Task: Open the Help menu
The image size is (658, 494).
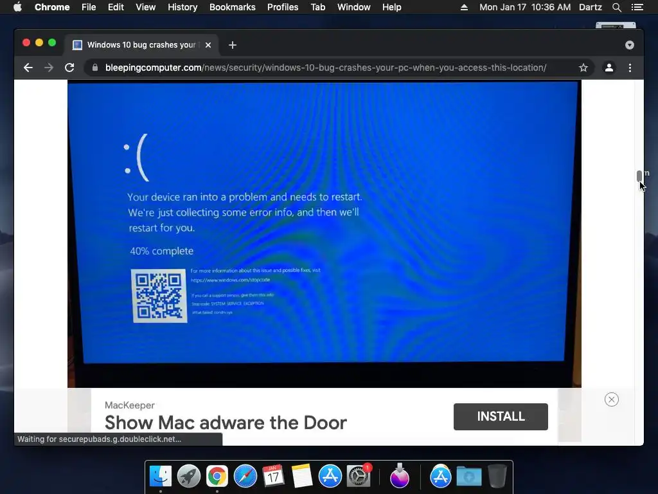Action: coord(391,7)
